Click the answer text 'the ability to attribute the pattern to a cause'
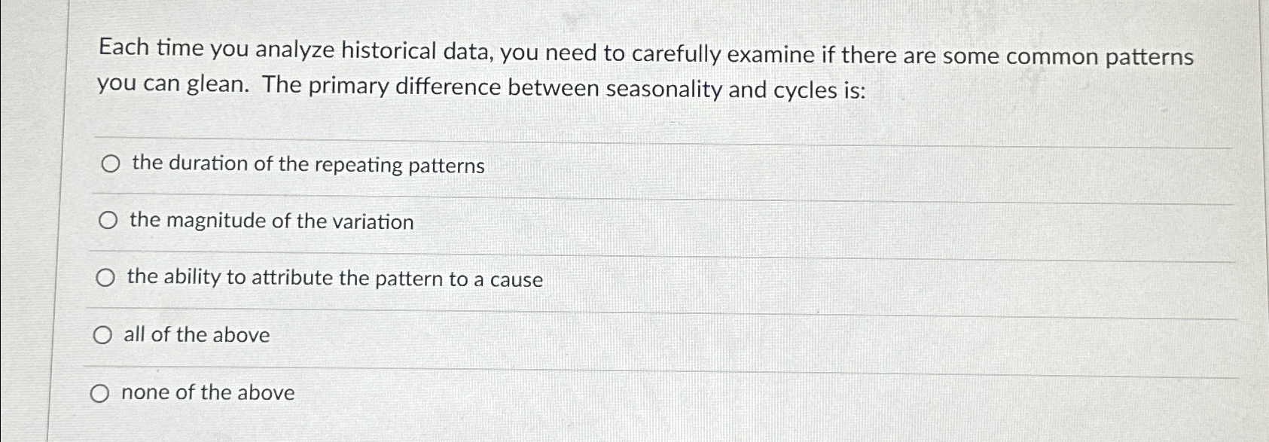Image resolution: width=1269 pixels, height=442 pixels. tap(335, 279)
